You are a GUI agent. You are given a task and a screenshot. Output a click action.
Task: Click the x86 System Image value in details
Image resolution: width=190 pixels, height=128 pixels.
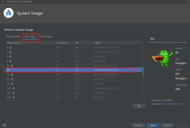(x=178, y=89)
